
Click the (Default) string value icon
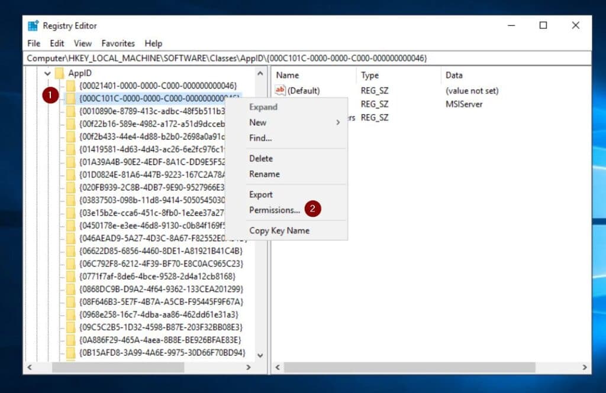click(280, 90)
